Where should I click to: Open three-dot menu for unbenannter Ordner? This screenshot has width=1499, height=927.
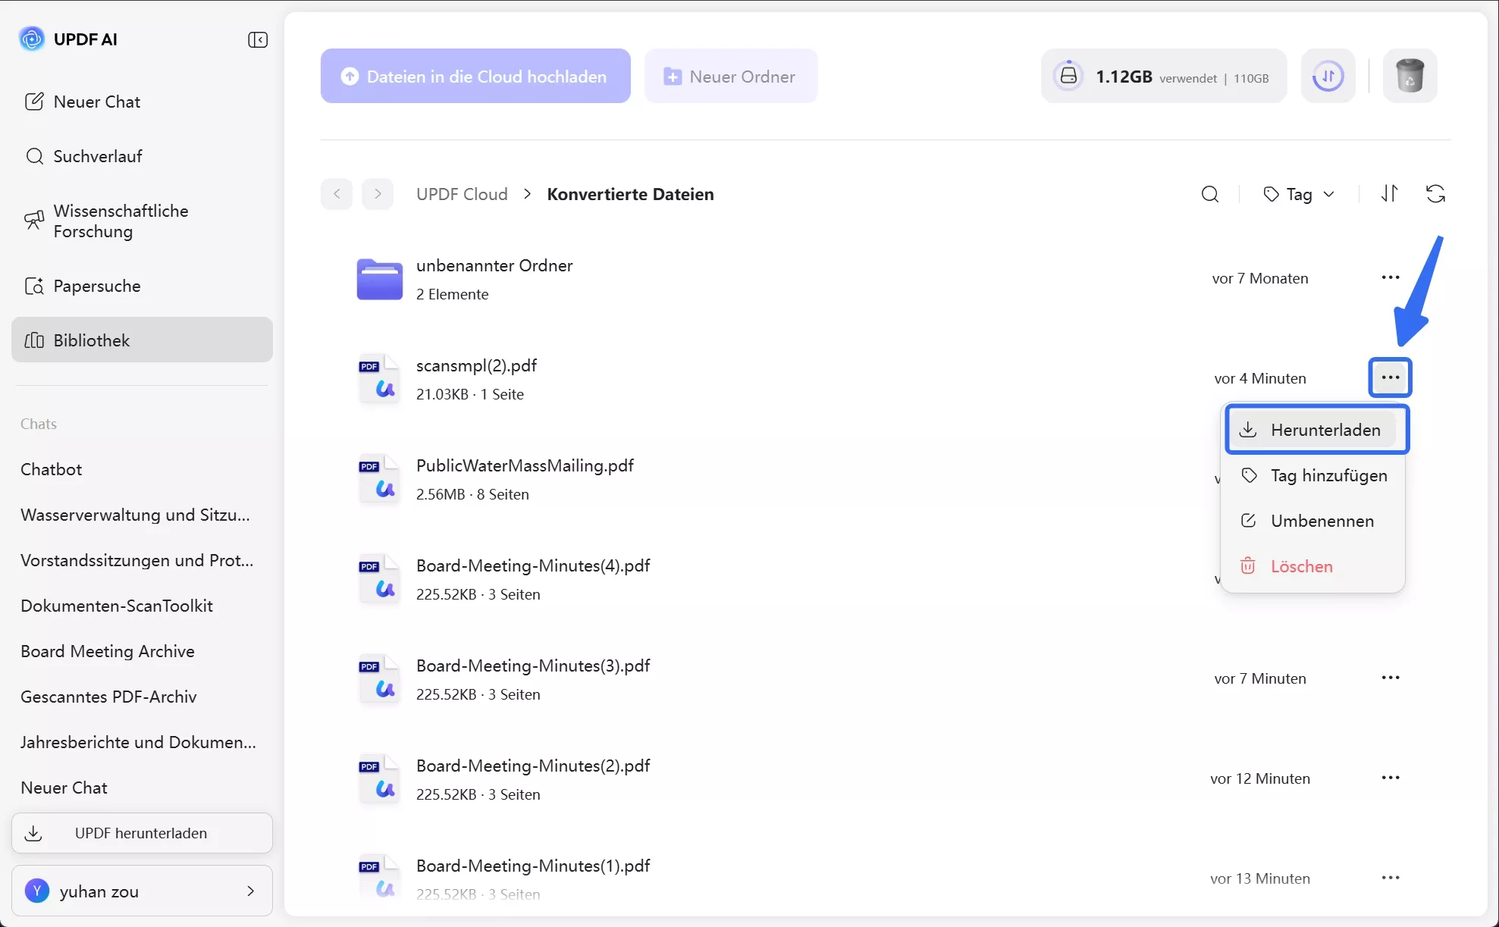(x=1390, y=277)
